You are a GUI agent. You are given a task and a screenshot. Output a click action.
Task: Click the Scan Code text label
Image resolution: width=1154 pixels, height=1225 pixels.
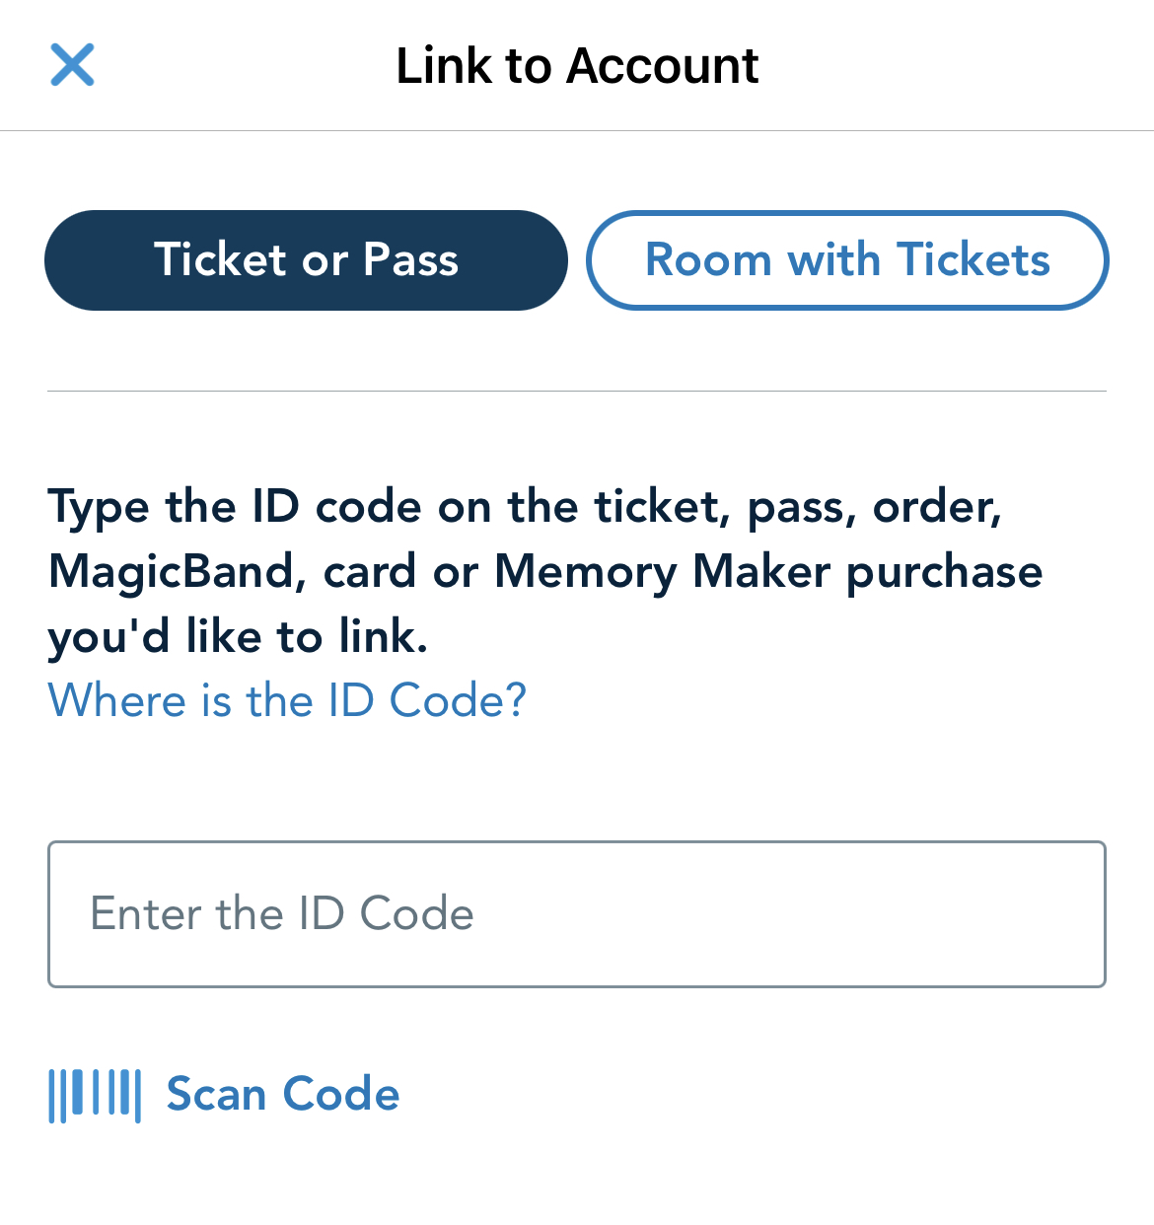coord(283,1095)
